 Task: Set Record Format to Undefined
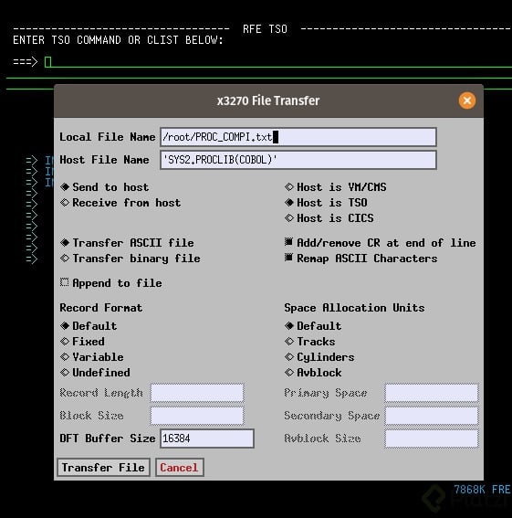click(x=95, y=373)
